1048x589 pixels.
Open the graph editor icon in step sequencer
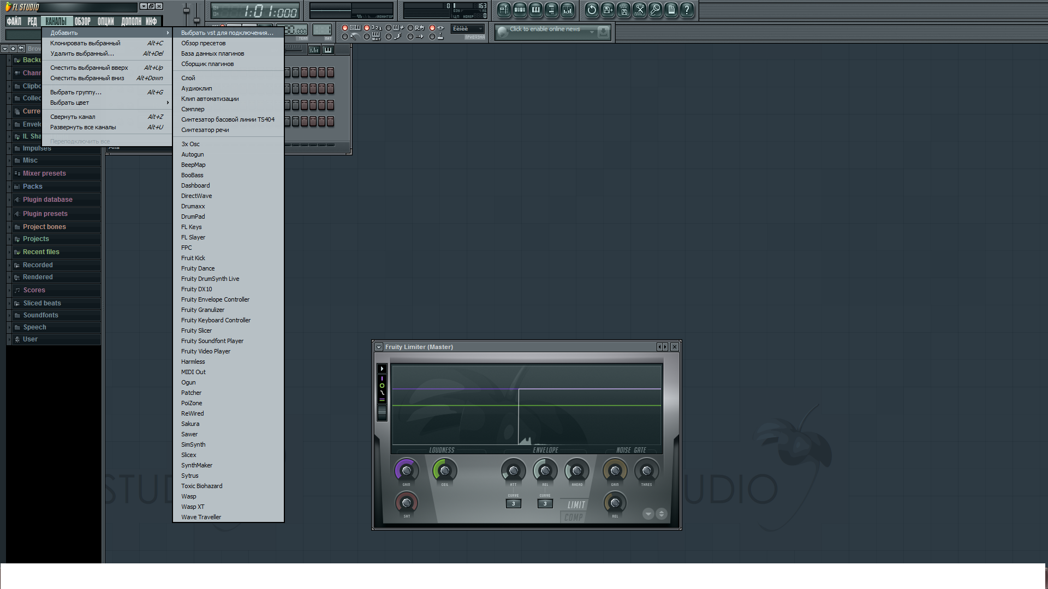[x=314, y=50]
